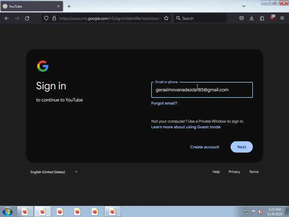Select the YouTube browser tab

pyautogui.click(x=32, y=6)
